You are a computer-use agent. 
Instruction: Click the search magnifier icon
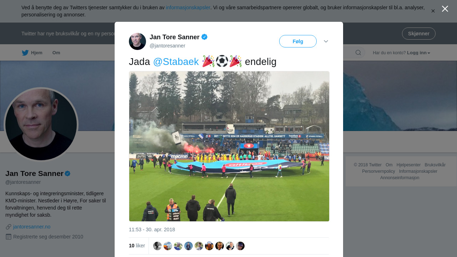click(358, 53)
